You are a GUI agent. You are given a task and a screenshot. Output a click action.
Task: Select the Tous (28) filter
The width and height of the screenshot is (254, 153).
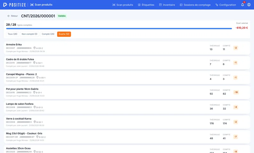click(x=12, y=34)
